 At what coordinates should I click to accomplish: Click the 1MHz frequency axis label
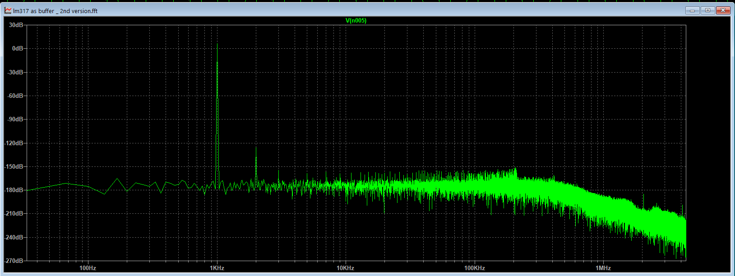click(603, 268)
